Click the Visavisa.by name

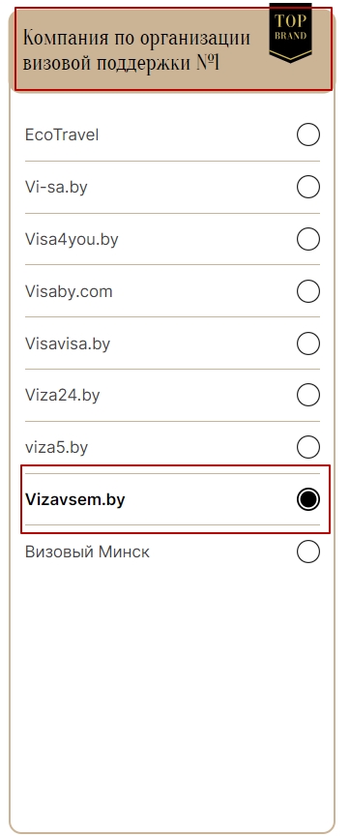tap(68, 343)
